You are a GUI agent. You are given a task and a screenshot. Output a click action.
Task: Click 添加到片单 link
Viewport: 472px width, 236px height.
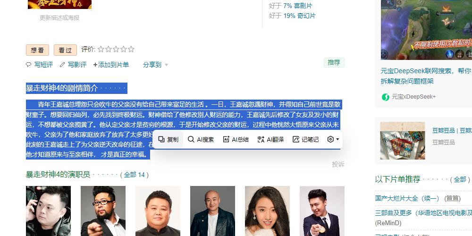click(111, 65)
